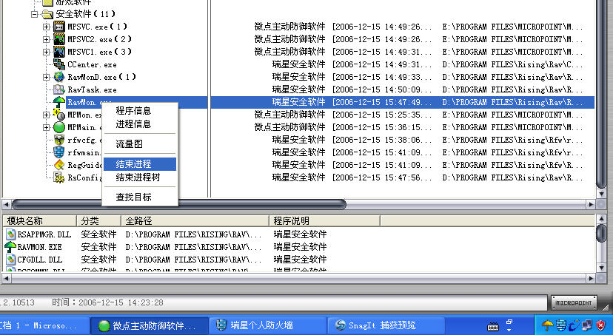Expand the MPMain tree node

click(x=46, y=127)
